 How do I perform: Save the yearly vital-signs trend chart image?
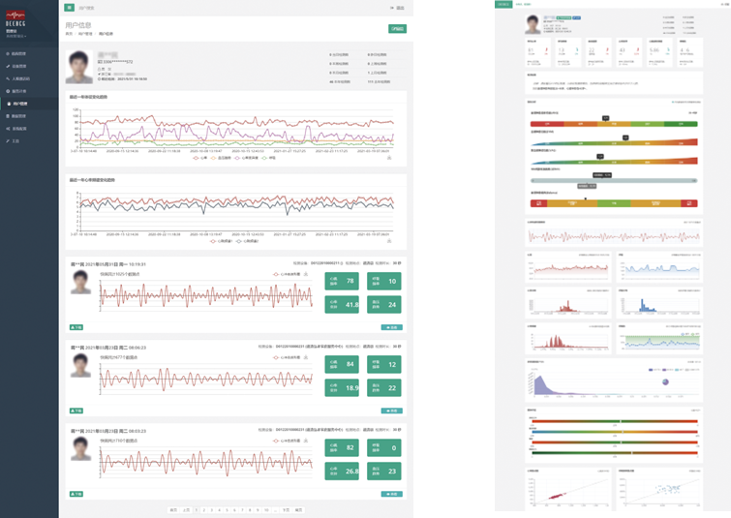pos(389,159)
